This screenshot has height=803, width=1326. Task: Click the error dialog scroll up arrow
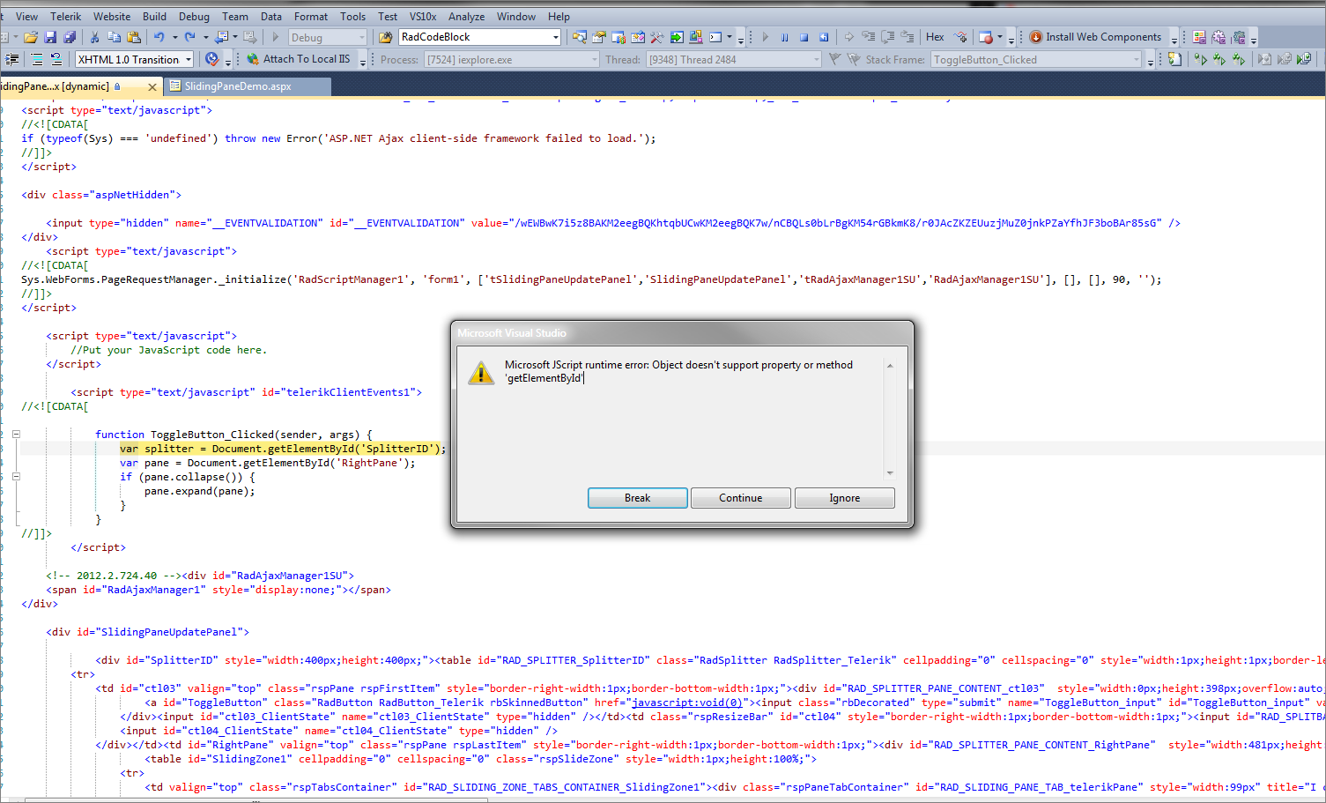890,365
